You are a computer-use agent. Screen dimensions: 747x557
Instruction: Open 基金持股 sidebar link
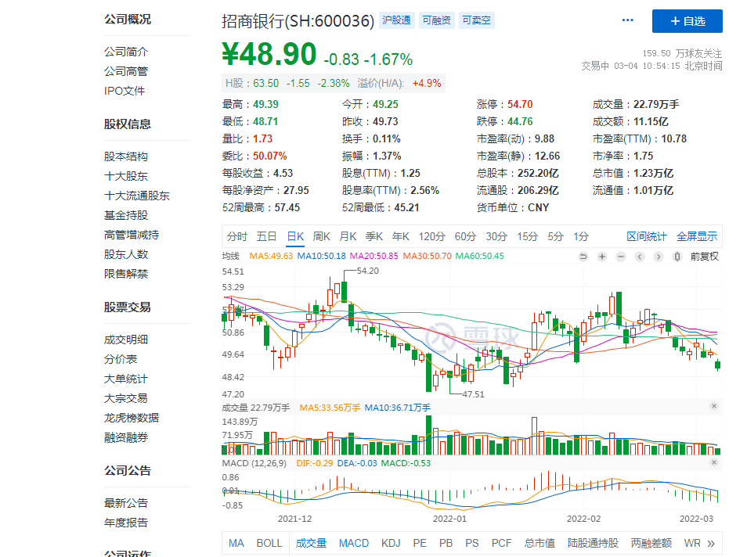126,214
